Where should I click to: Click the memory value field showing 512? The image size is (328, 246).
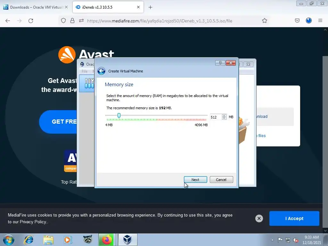(216, 117)
